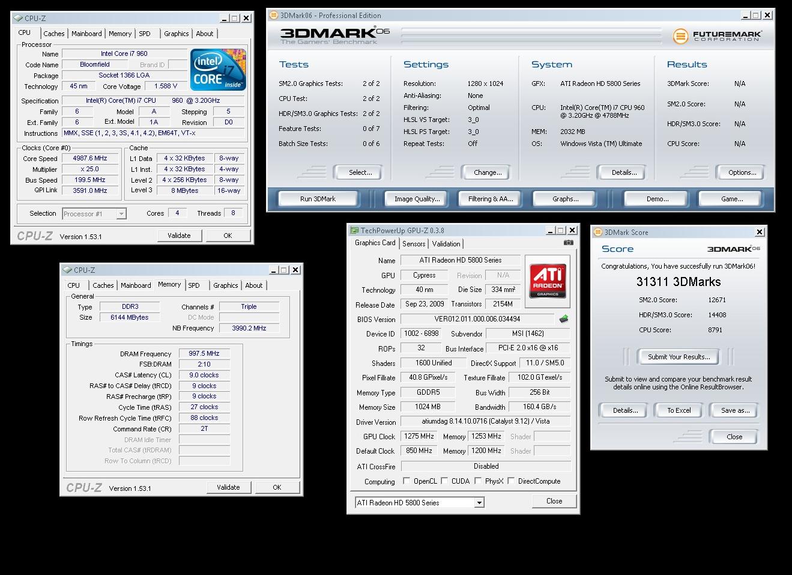This screenshot has height=575, width=792.
Task: Click To Excel button
Action: tap(679, 410)
